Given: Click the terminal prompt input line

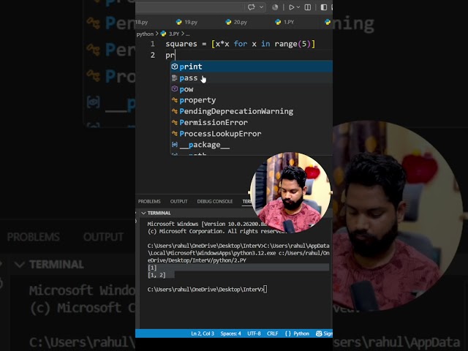Looking at the screenshot, I should 208,290.
